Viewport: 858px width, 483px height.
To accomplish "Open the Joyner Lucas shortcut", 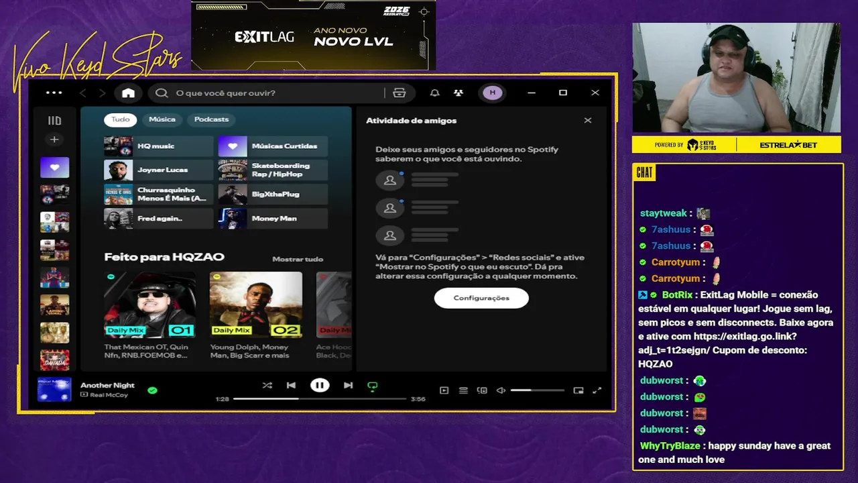I will point(158,170).
